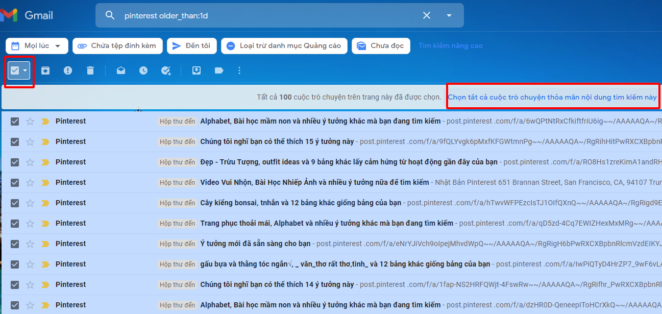Toggle importance marker on '15 ý tưởng này' email

click(x=45, y=141)
